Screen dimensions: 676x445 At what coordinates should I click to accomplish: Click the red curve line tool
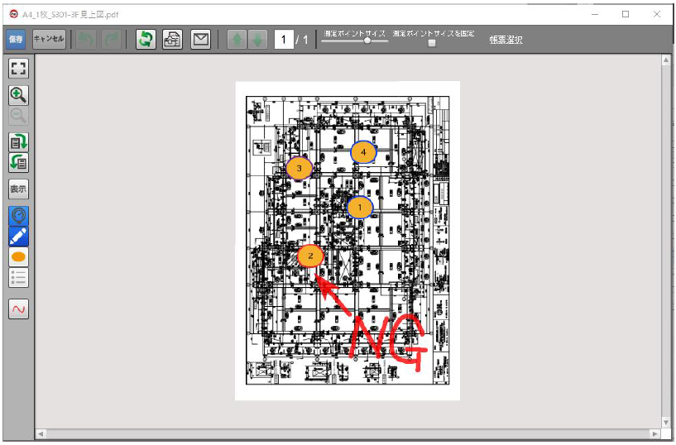tap(18, 309)
